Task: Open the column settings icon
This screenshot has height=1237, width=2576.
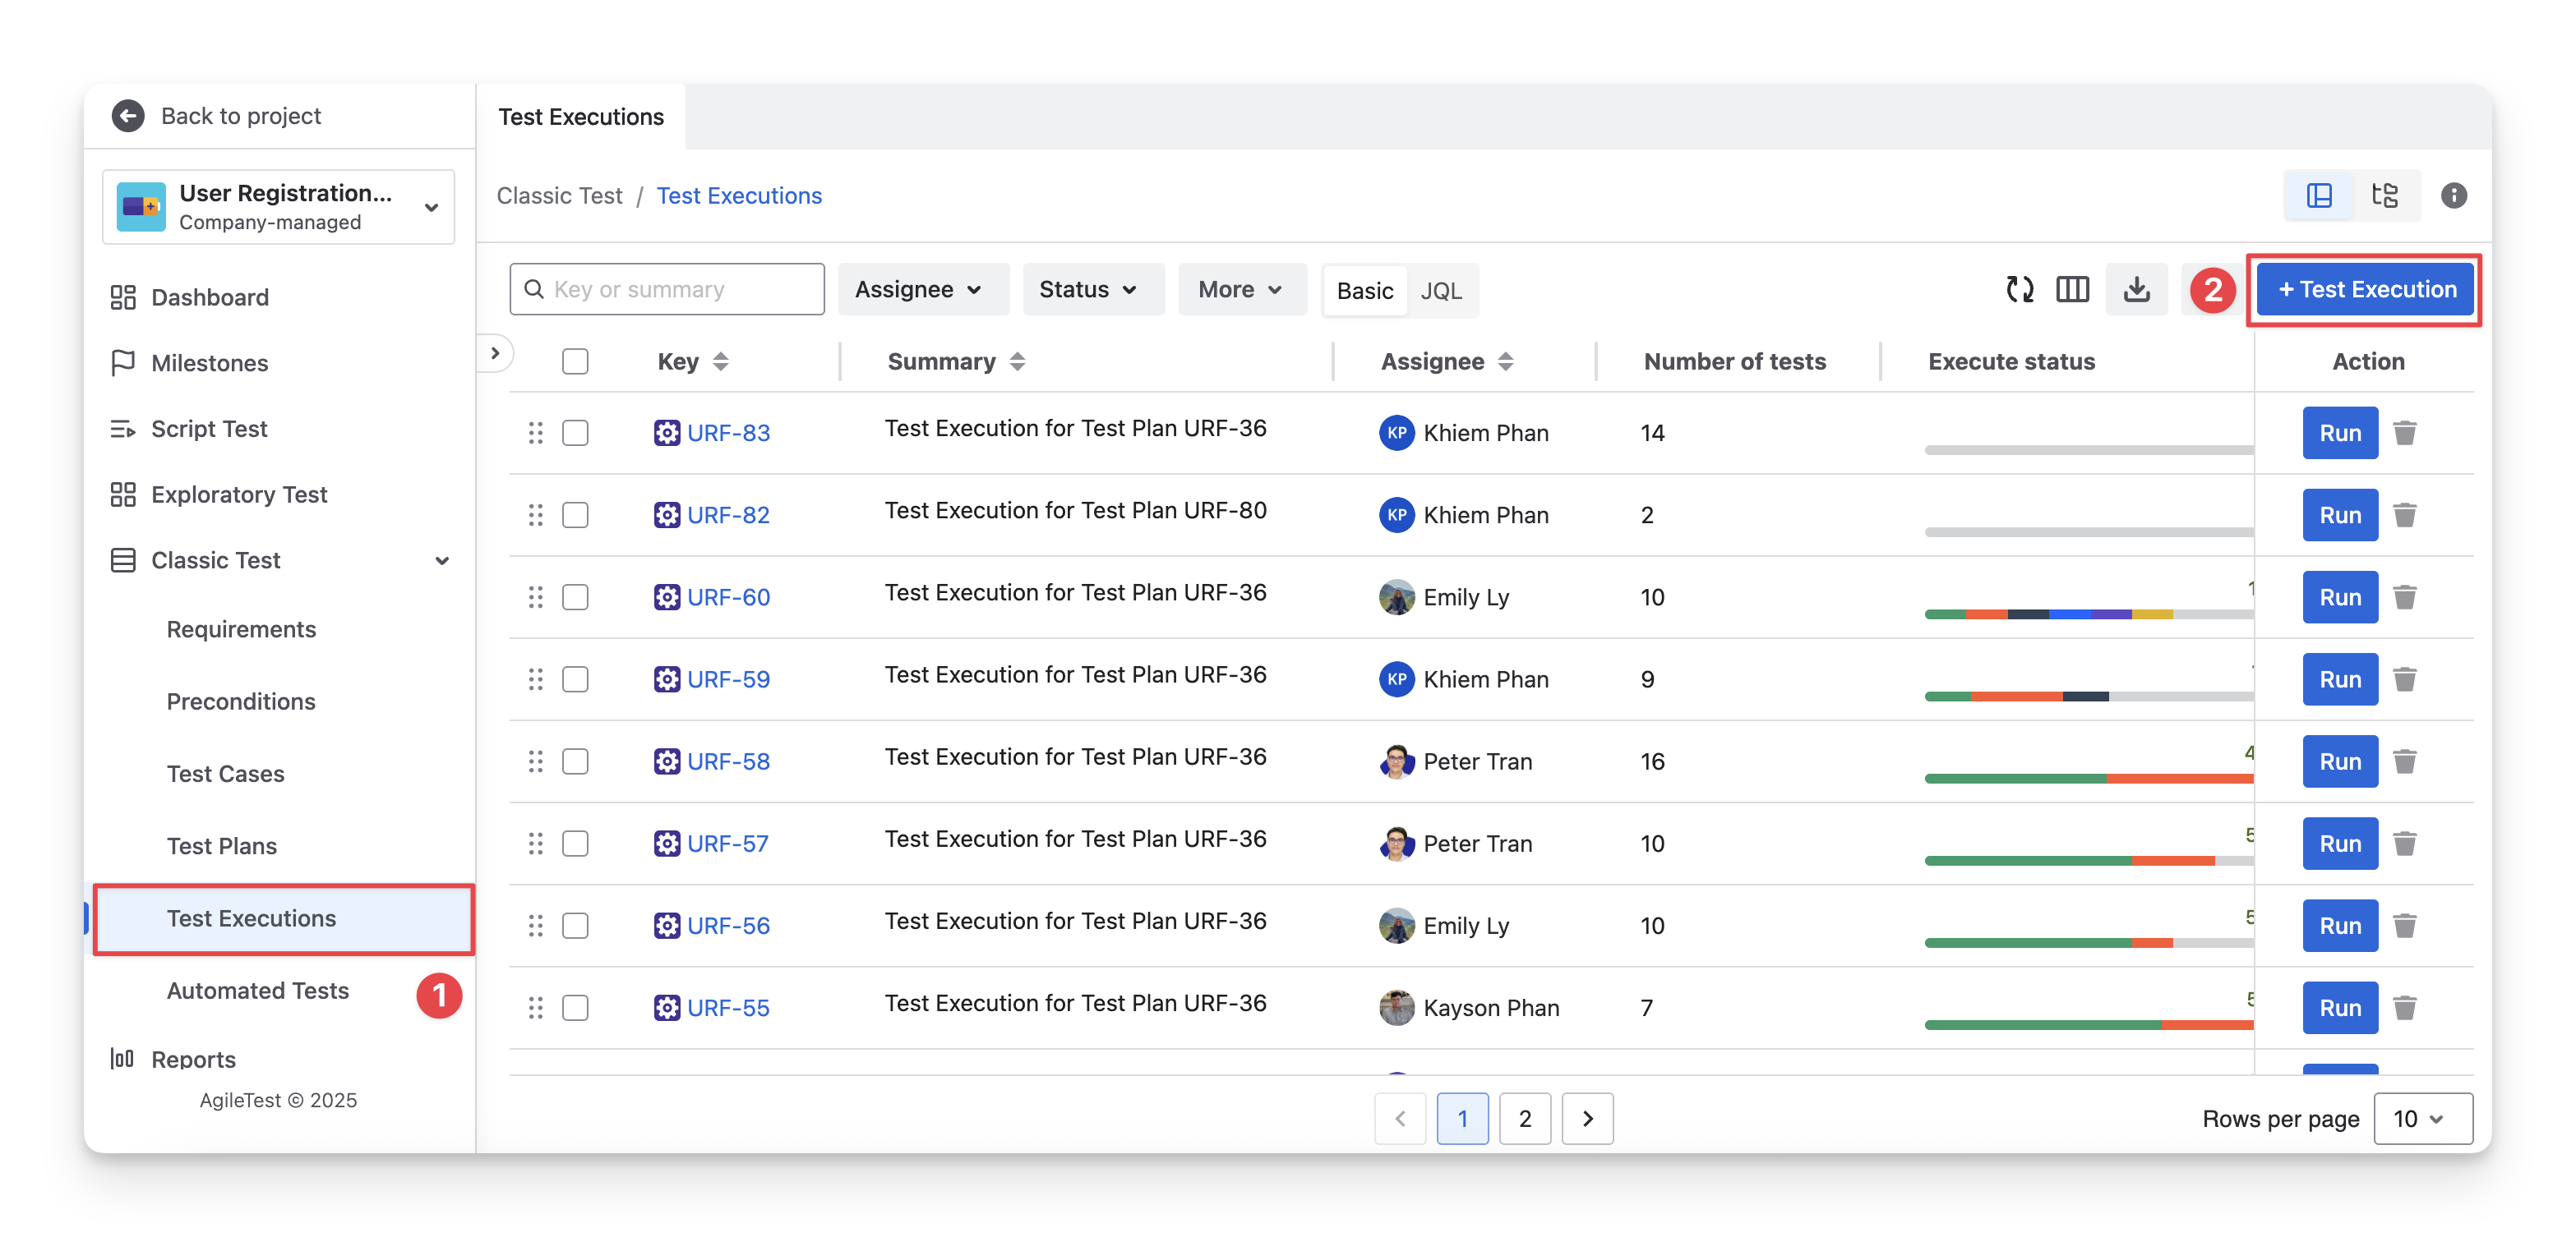Action: coord(2072,290)
